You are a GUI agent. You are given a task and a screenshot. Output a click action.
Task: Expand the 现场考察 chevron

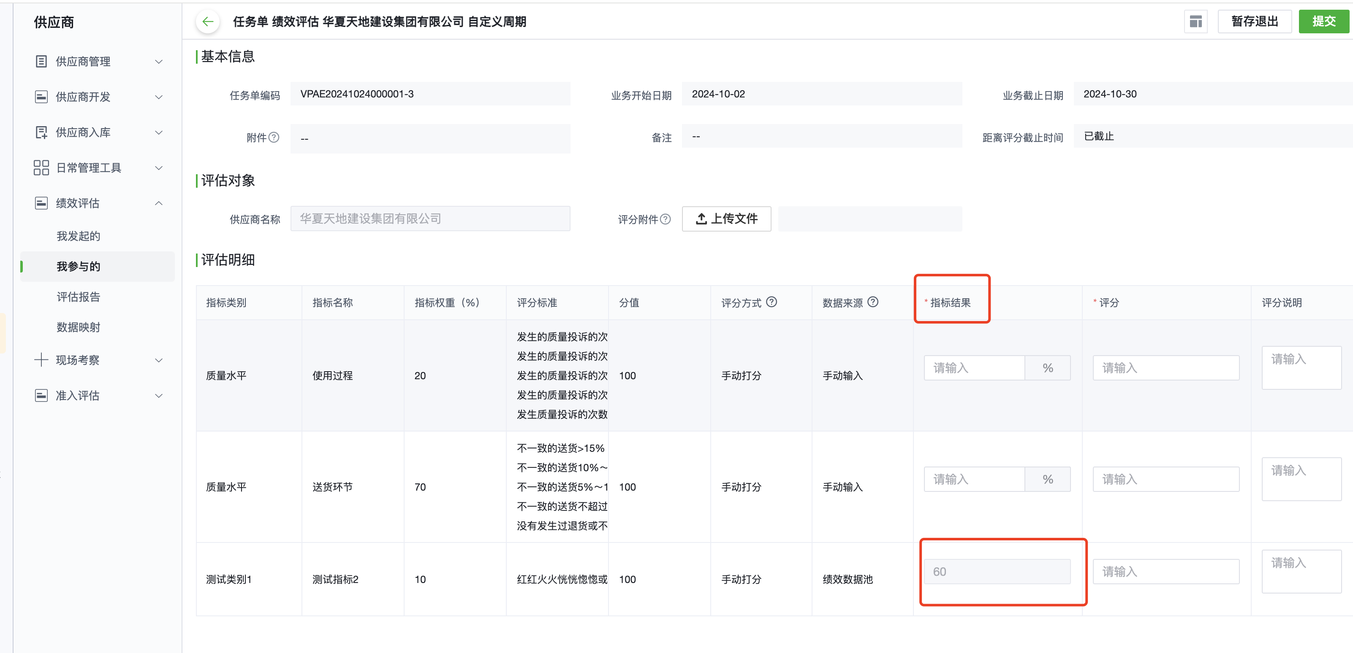point(159,360)
